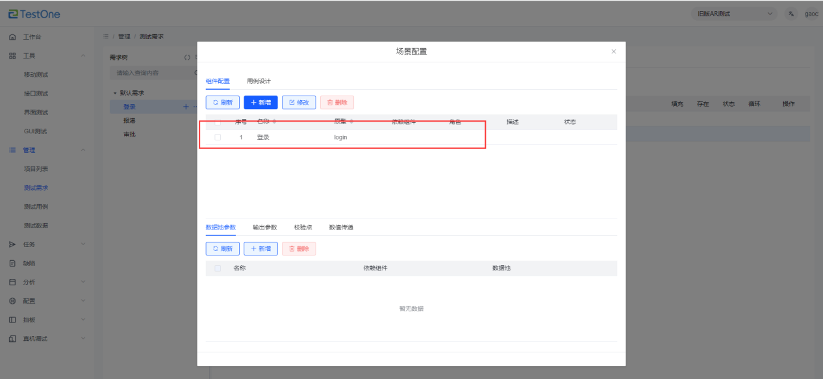Click the language translation icon in header
This screenshot has height=379, width=823.
pos(791,14)
